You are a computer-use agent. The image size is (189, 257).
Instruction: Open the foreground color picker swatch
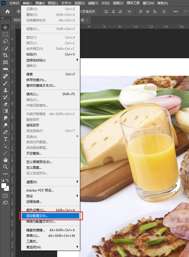coord(3,186)
